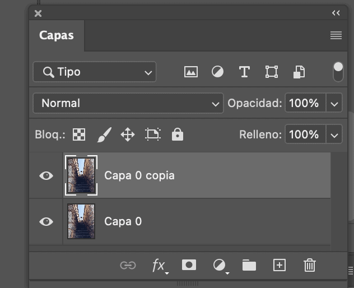Expand the Opacidad slider arrow
This screenshot has height=288, width=354.
334,103
